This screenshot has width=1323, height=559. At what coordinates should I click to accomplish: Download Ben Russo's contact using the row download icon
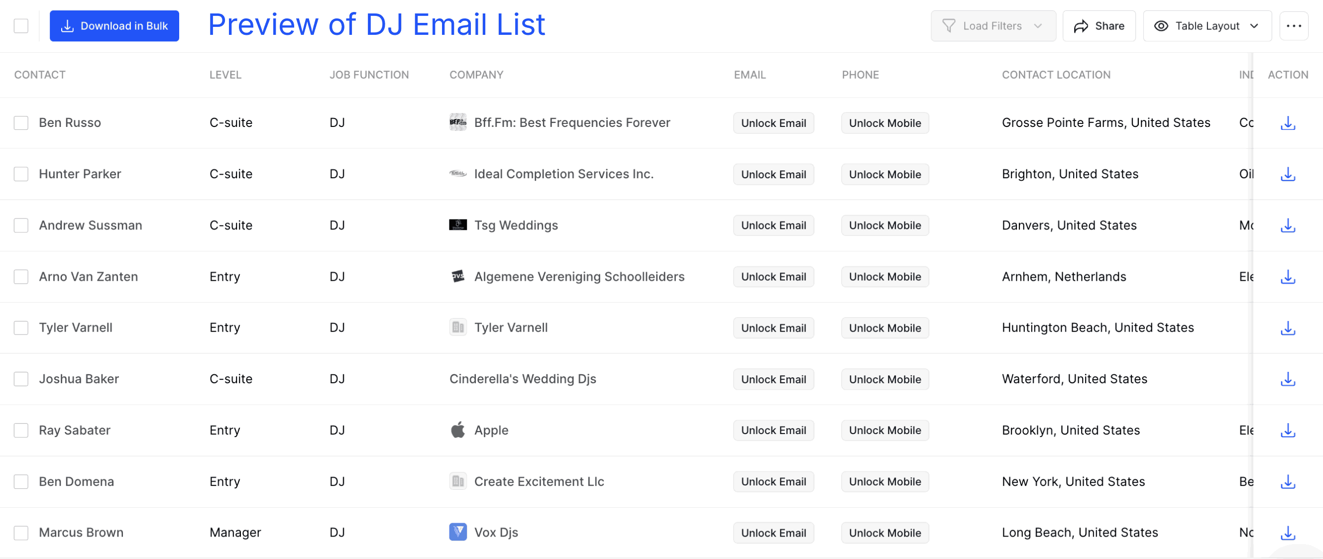(x=1288, y=123)
